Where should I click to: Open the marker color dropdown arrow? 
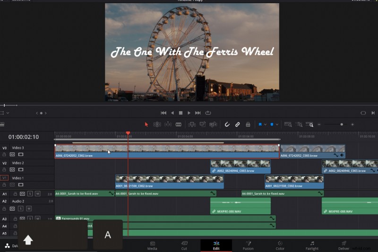tap(277, 125)
